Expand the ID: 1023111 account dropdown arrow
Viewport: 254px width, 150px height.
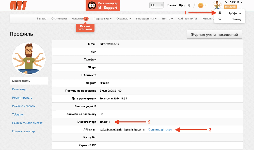tap(242, 2)
